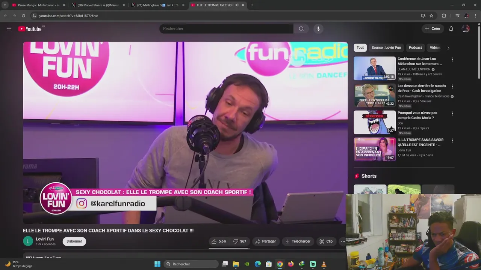Install app icon in the address bar
This screenshot has width=481, height=270.
pos(423,16)
